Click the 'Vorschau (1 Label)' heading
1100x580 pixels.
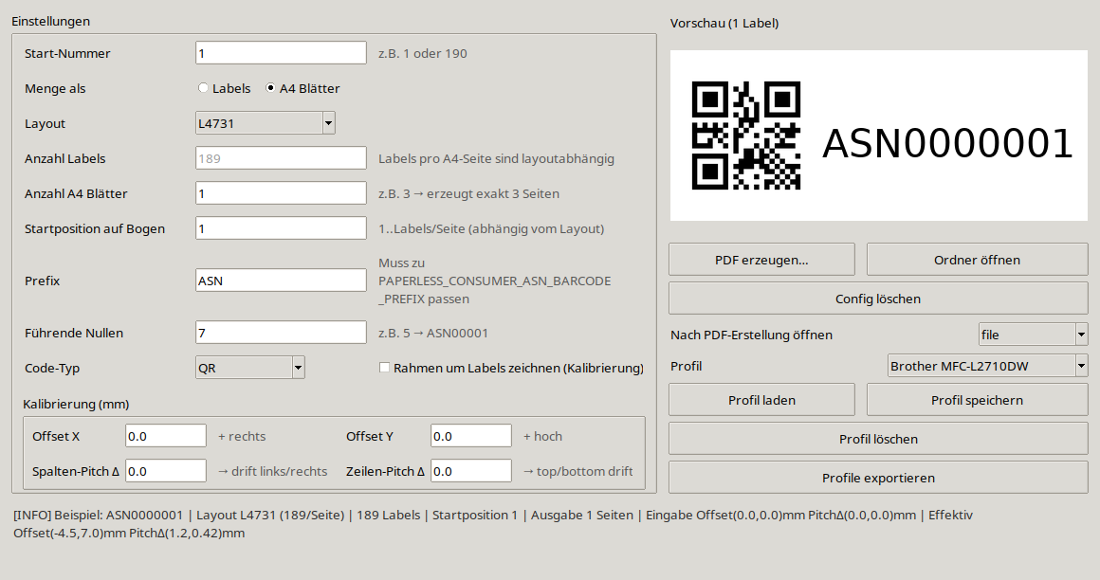tap(724, 23)
